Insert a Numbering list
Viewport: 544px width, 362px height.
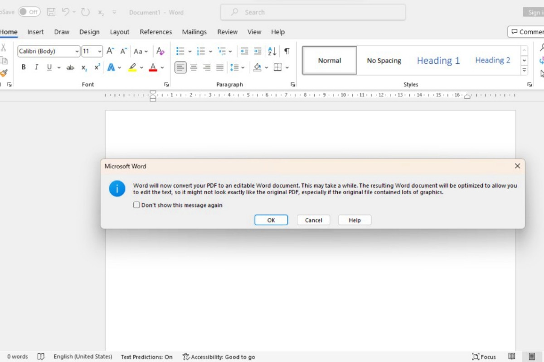point(201,51)
